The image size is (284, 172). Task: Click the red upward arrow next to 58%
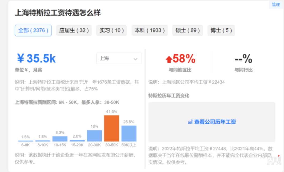click(x=169, y=59)
